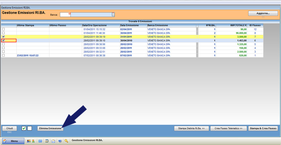Sort by IMP.TOTALE € column header

pos(238,25)
